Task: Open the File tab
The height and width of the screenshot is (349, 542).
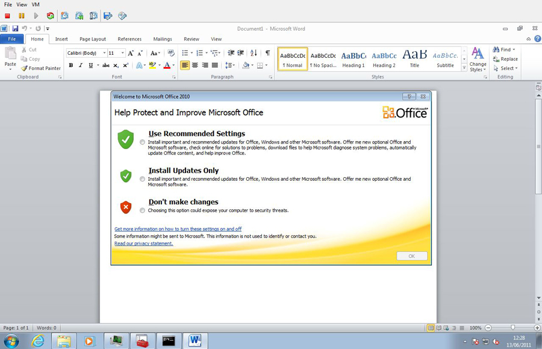Action: point(12,39)
